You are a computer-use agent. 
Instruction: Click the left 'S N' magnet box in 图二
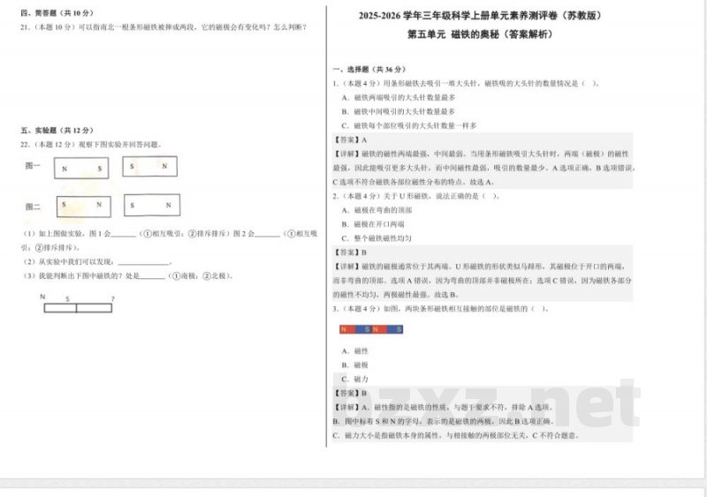coord(83,207)
